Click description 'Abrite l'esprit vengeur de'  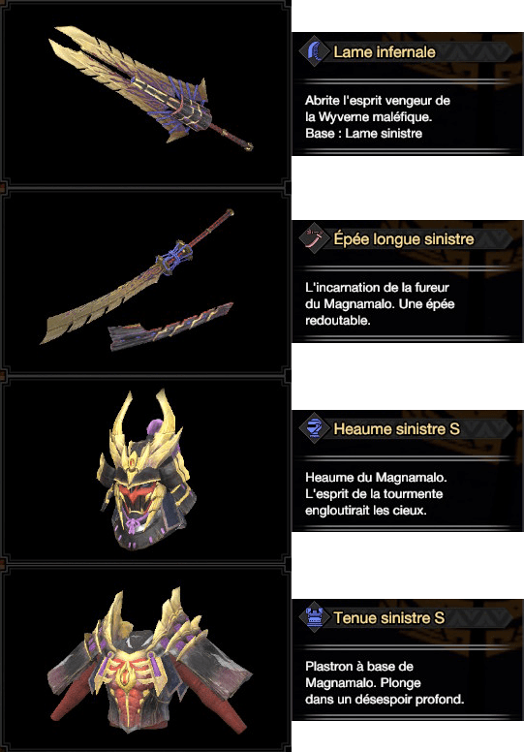pos(378,101)
